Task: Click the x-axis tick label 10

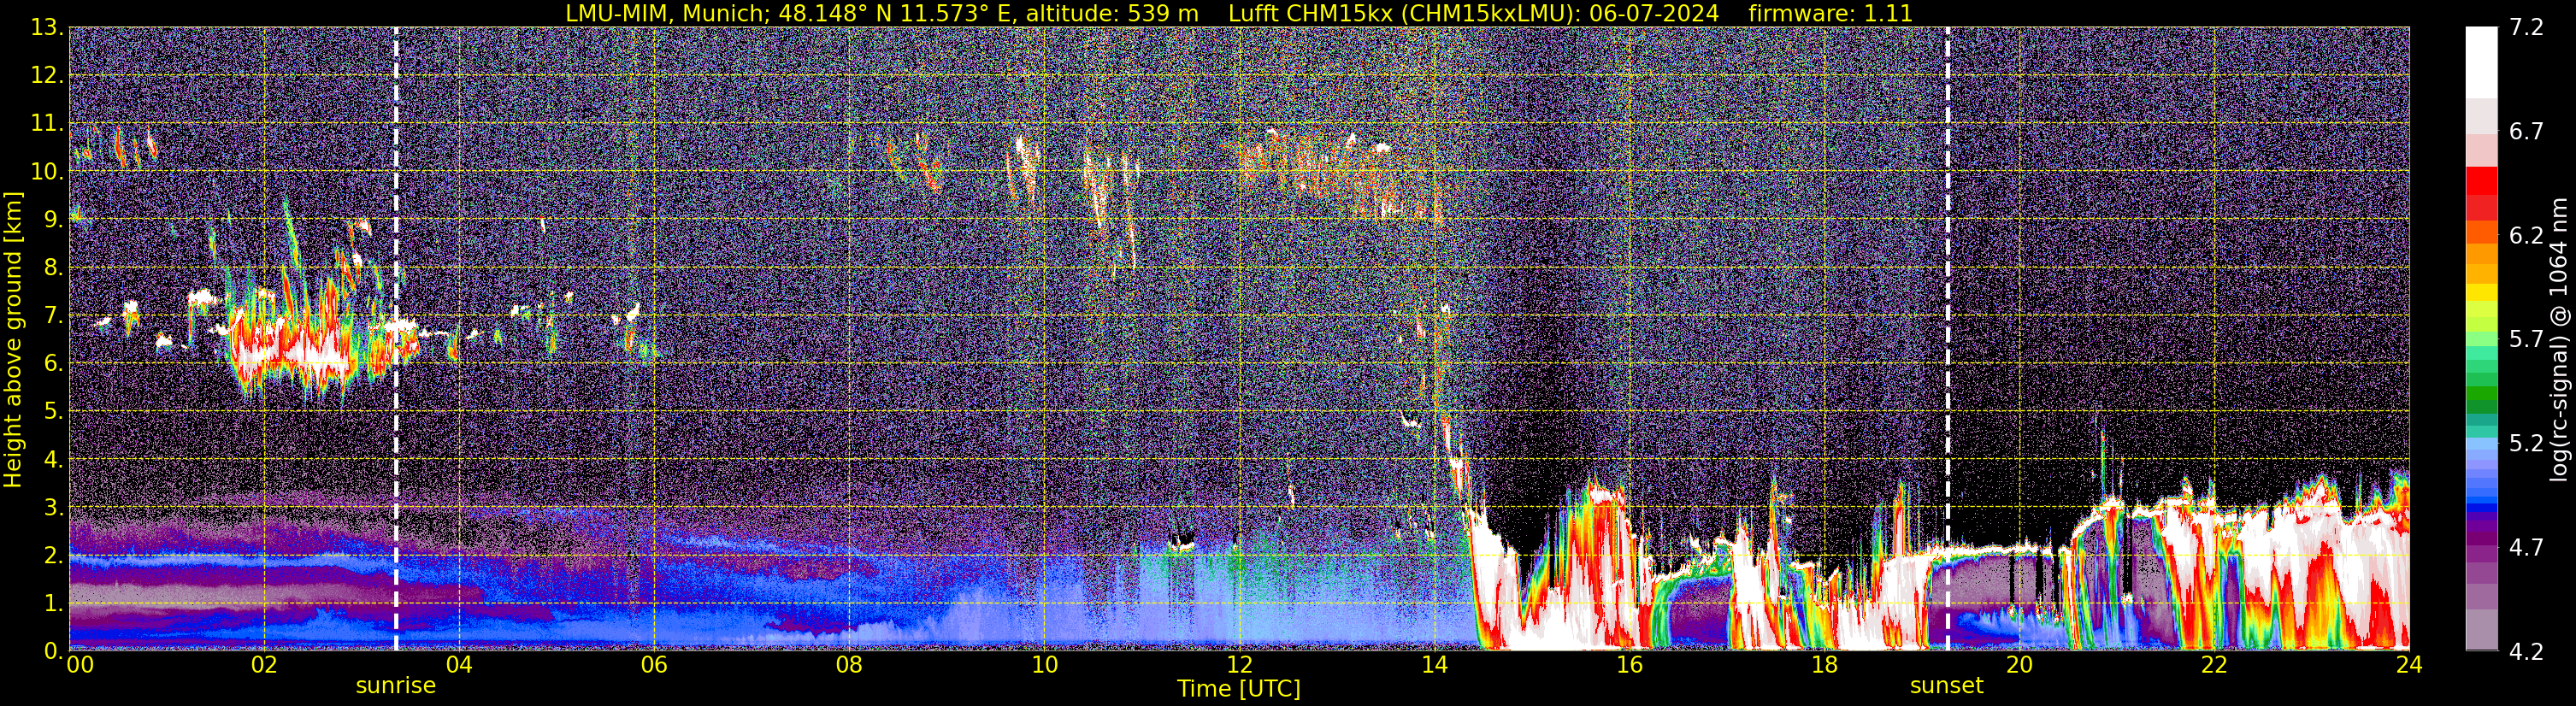Action: point(1044,665)
